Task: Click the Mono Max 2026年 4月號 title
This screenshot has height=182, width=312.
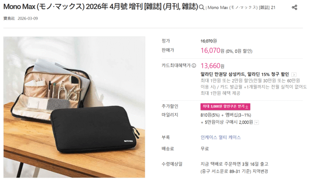Action: coord(101,7)
